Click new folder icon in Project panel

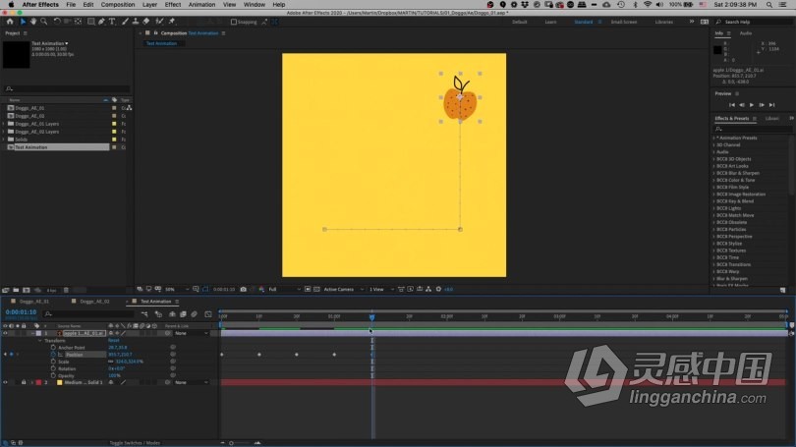pyautogui.click(x=16, y=290)
